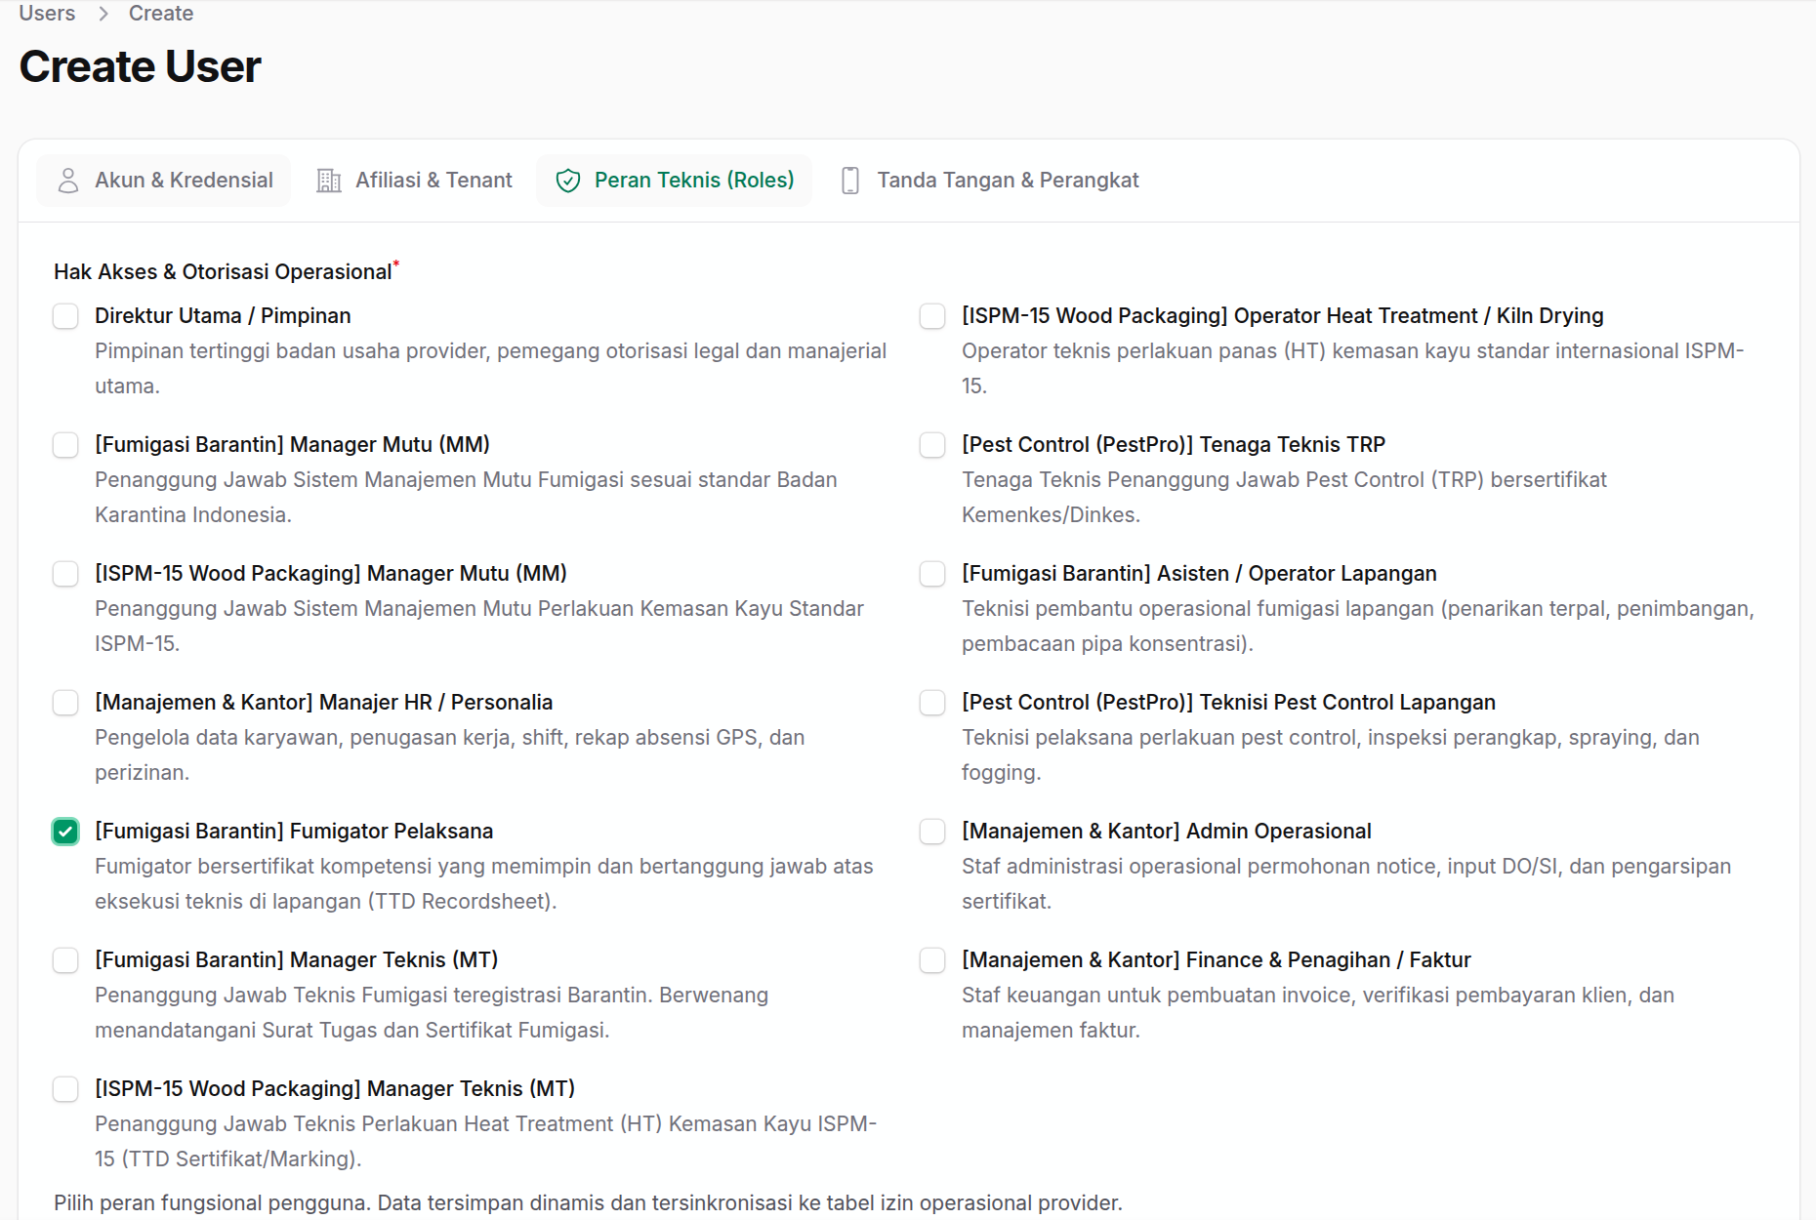Click the label "[Pest Control (PestPro)] Tenaga Teknis TRP"
Screen dimensions: 1816x1220
pyautogui.click(x=1174, y=445)
